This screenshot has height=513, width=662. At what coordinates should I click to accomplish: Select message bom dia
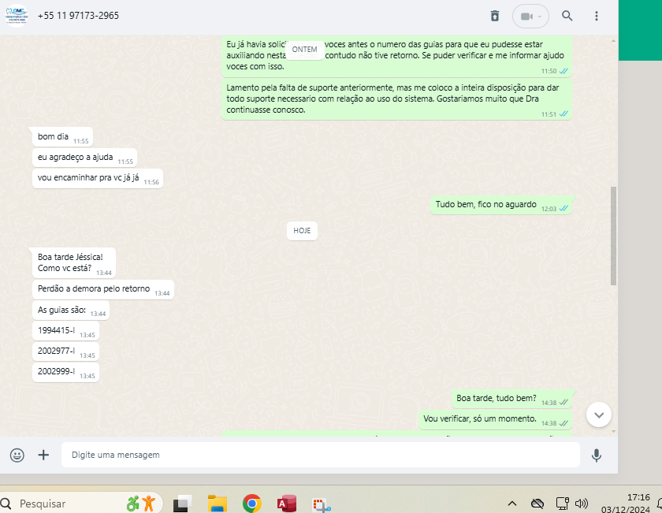62,137
